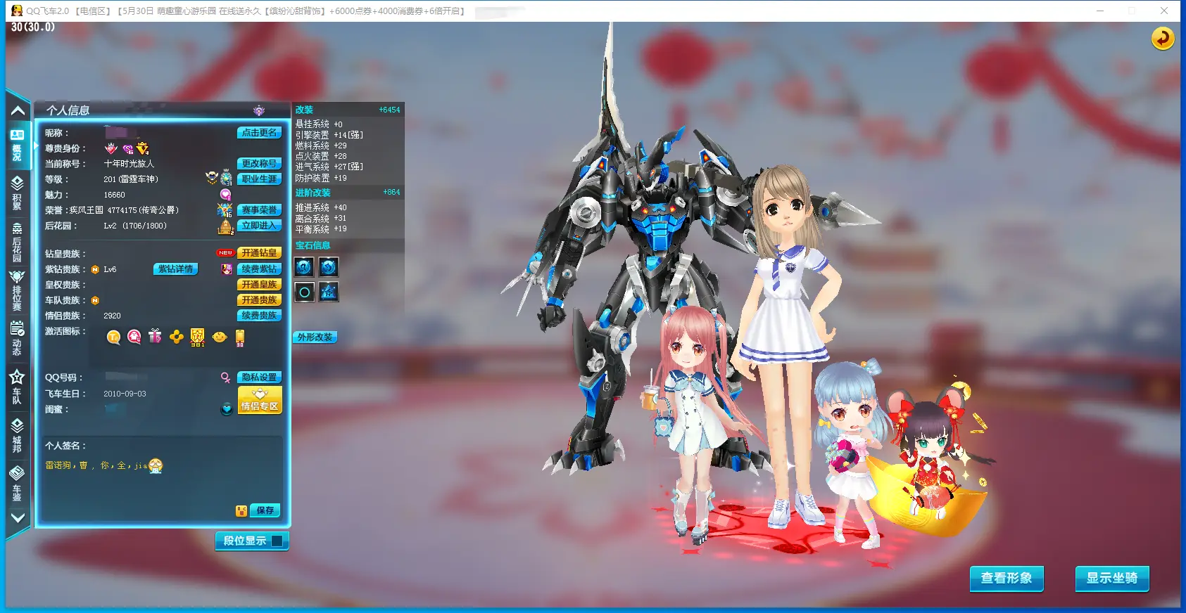
Task: Click the medal badge in panel header
Action: (x=259, y=110)
